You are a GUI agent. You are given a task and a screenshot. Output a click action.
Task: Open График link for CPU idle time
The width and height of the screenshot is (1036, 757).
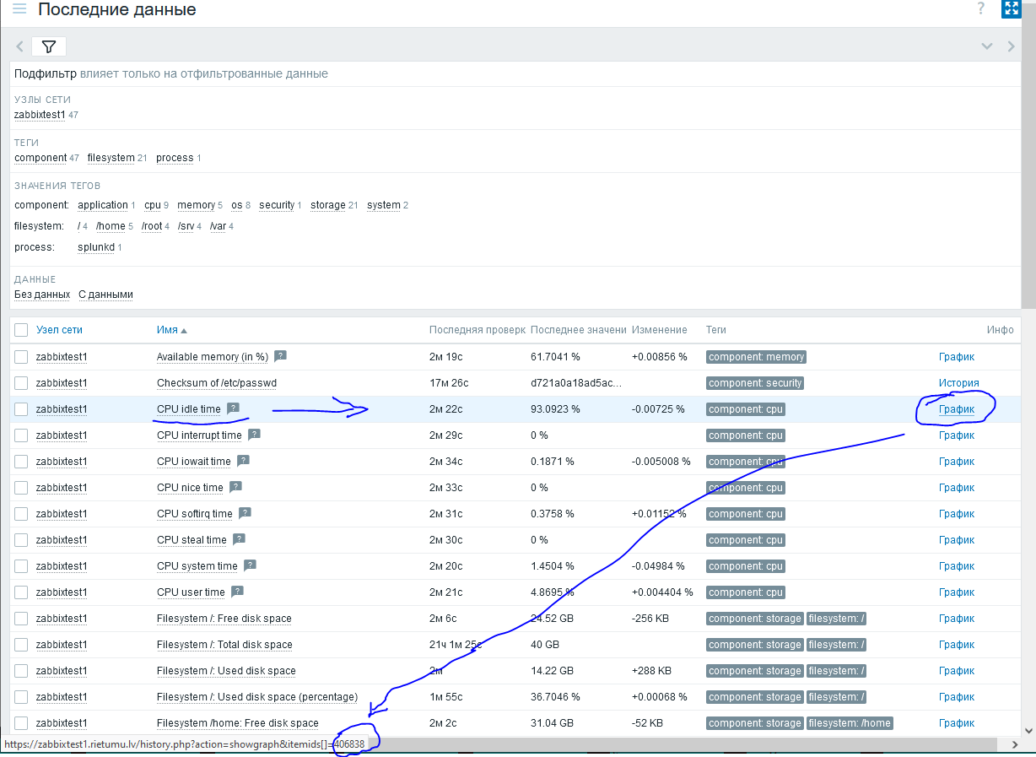coord(956,409)
